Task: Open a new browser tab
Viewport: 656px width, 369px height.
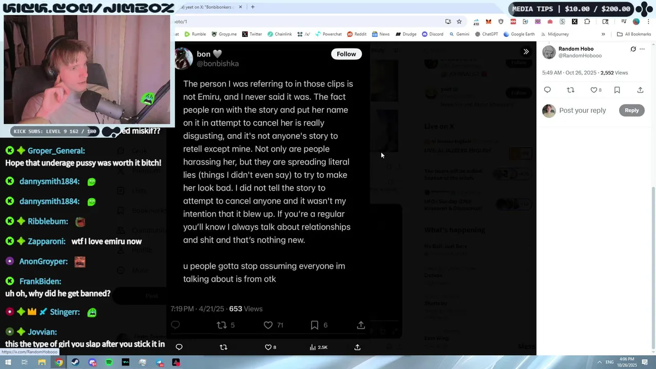Action: tap(253, 7)
